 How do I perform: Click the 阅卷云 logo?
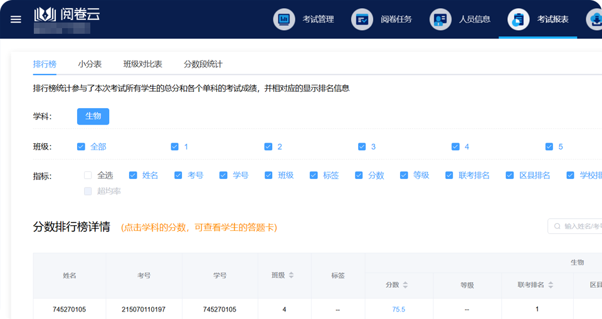pos(67,14)
